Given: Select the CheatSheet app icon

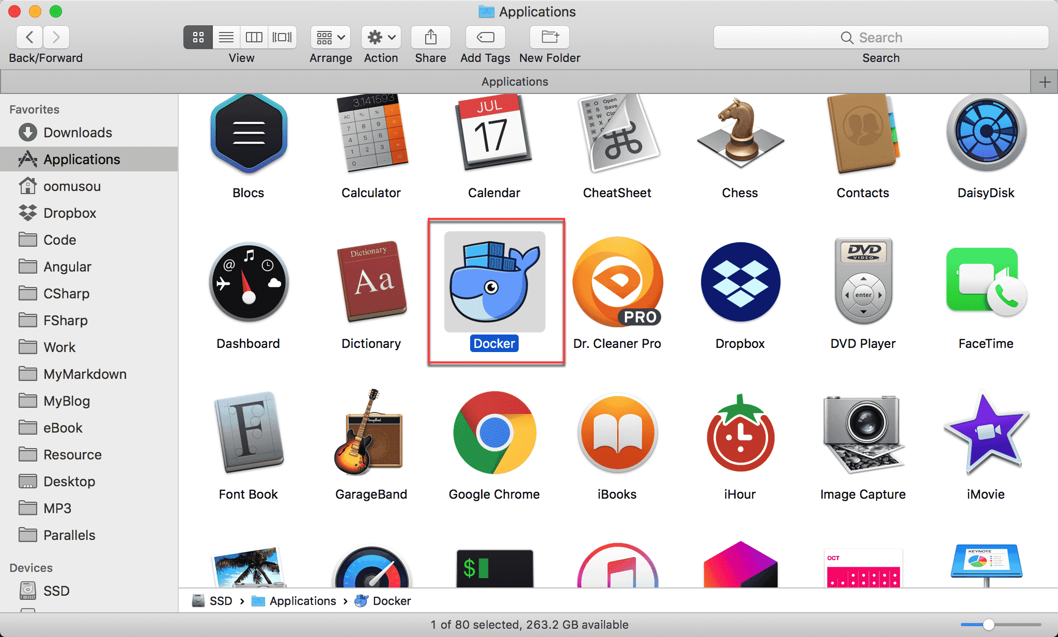Looking at the screenshot, I should [617, 133].
